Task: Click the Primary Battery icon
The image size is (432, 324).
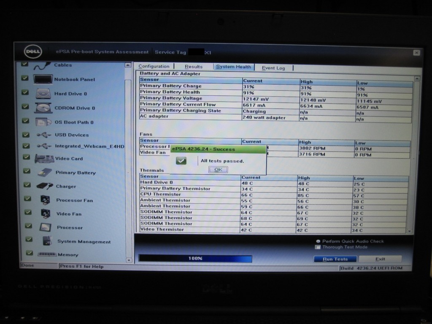Action: tap(45, 173)
